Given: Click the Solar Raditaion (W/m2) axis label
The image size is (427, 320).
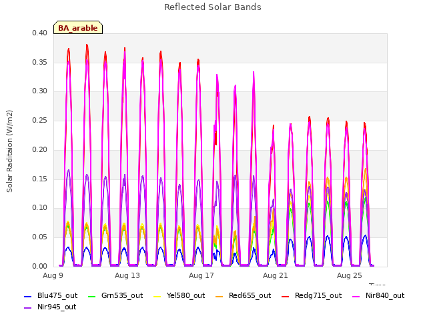Looking at the screenshot, I should click(9, 151).
